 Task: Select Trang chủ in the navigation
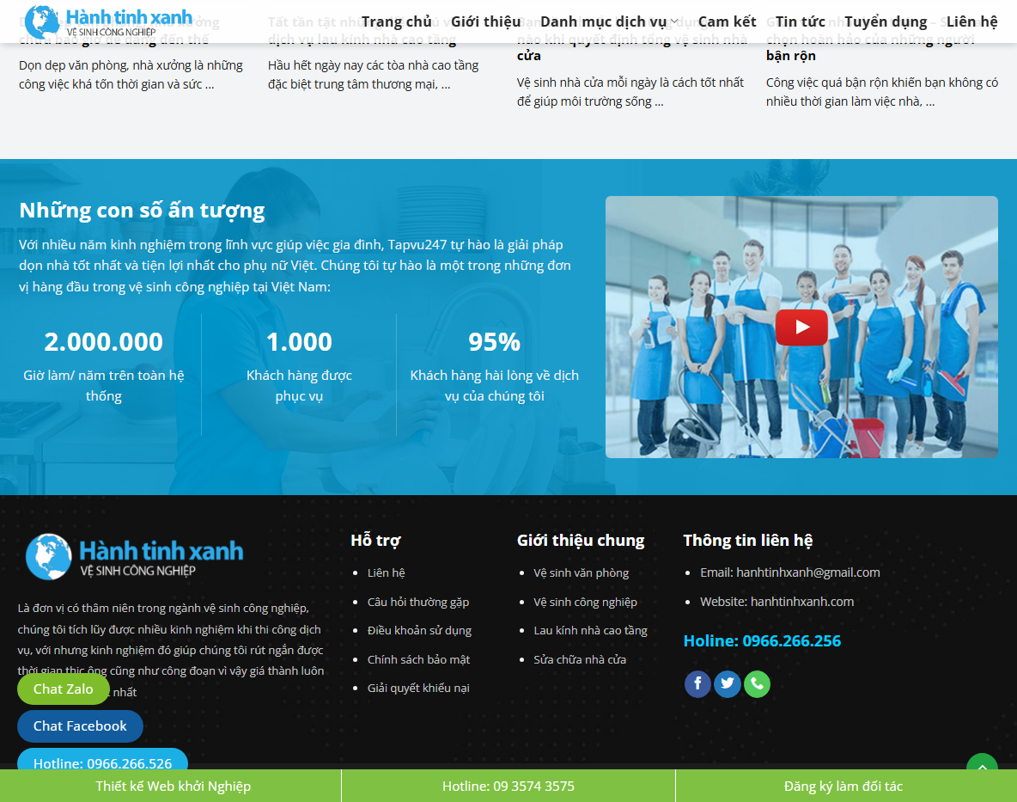tap(397, 21)
